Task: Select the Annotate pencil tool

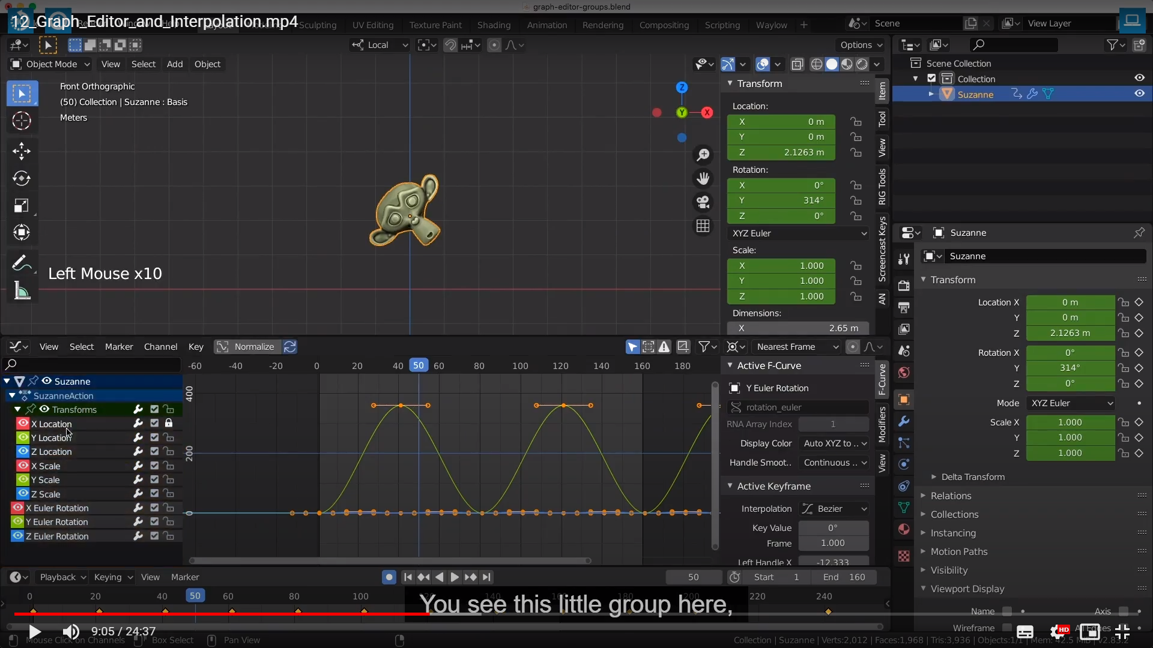Action: point(20,263)
